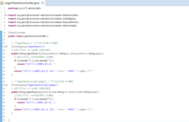Click the login success return statement in loginParam2
The height and width of the screenshot is (122, 189).
54,109
